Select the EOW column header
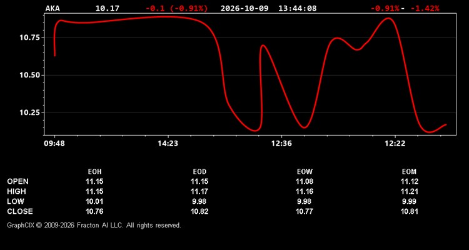 click(x=305, y=172)
